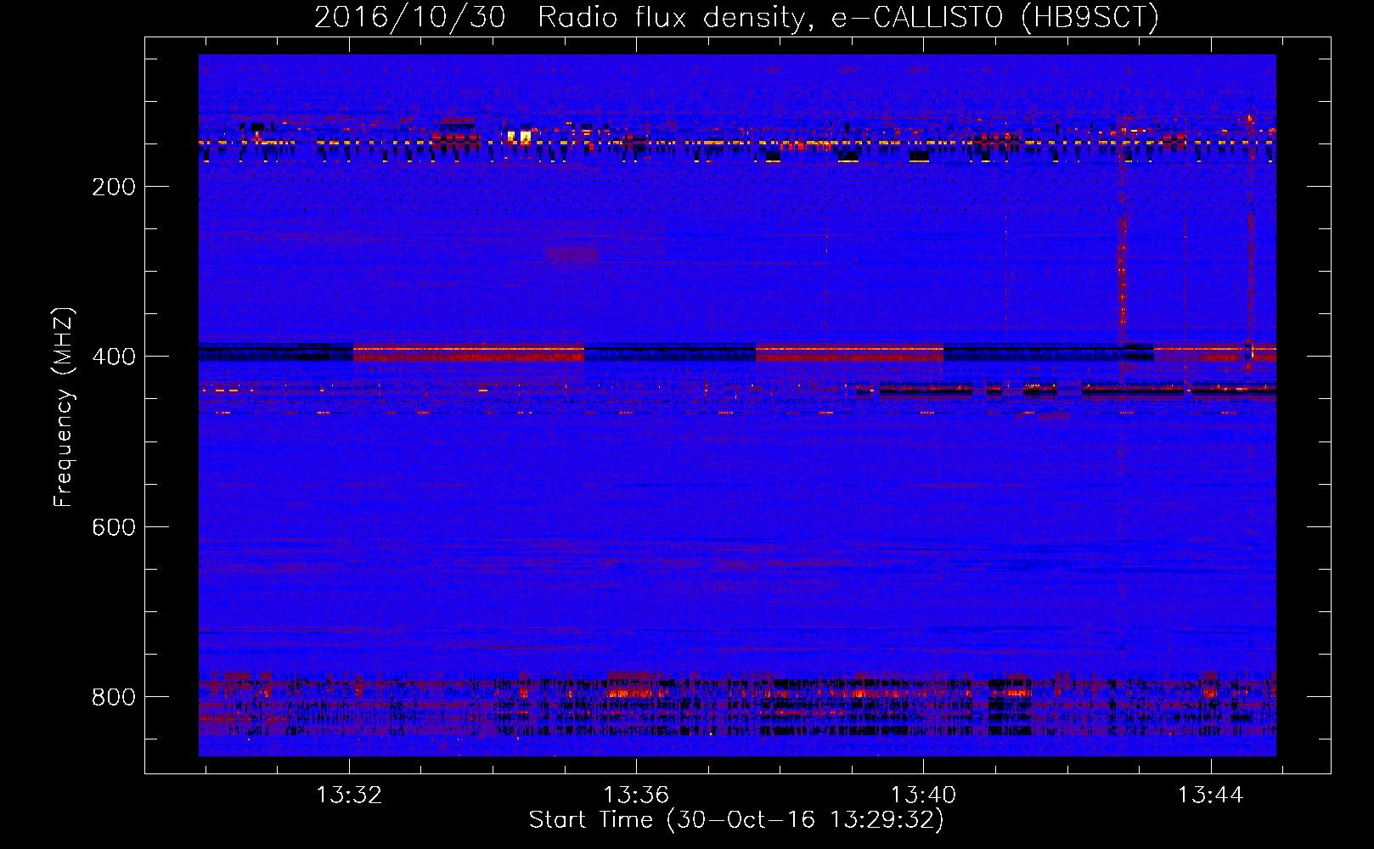Click the 13:32 time tick label
Screen dimensions: 1374x849
(x=349, y=795)
